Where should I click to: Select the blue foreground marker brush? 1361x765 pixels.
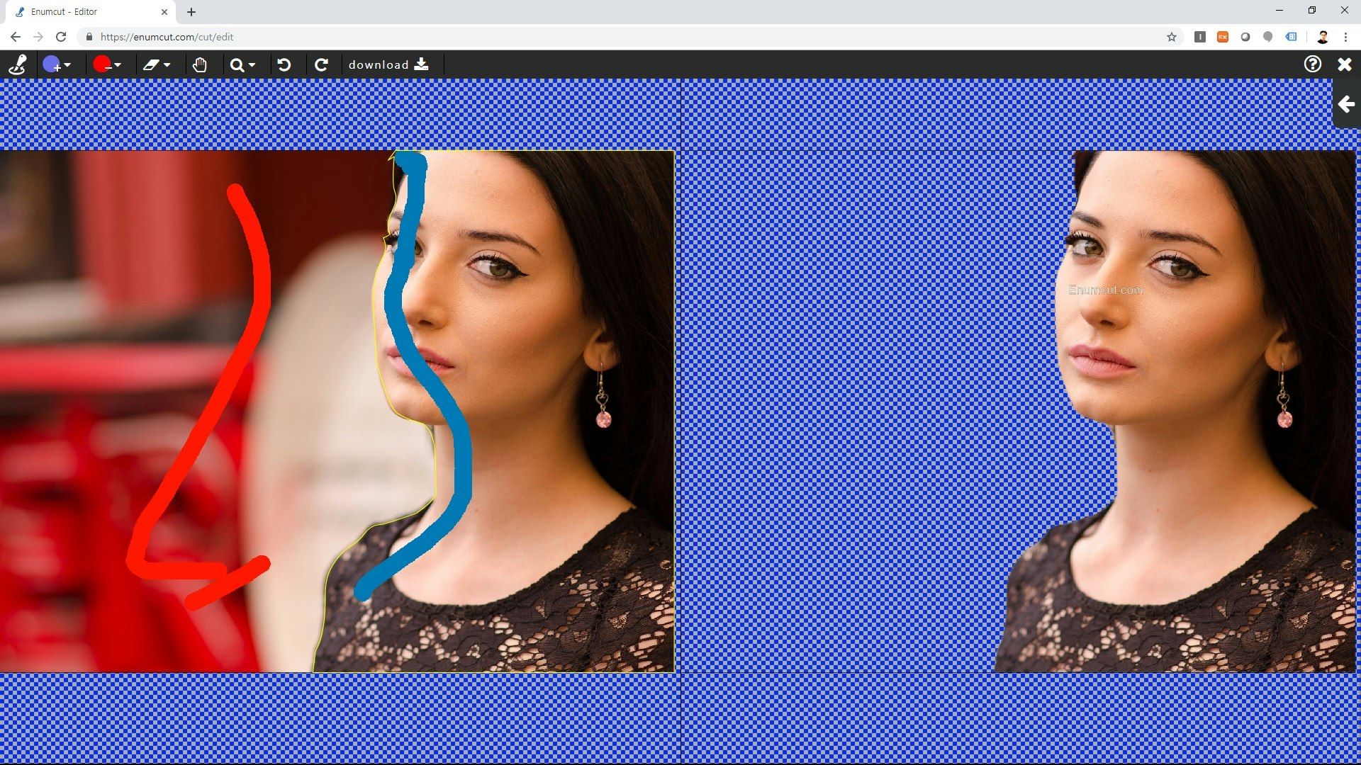51,64
